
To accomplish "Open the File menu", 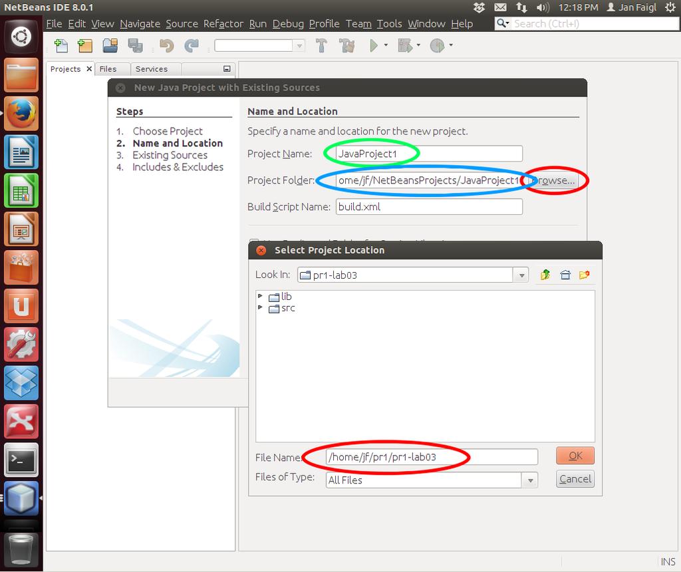I will click(55, 23).
